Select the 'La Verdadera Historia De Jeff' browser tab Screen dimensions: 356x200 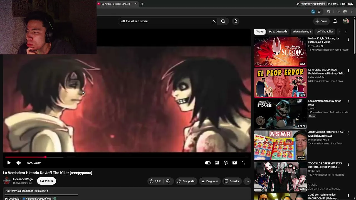tap(117, 4)
